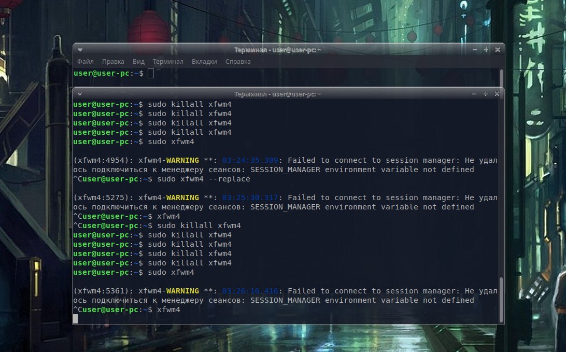Click the "(xfwm4:4954)" process ID text
Viewport: 566px width, 352px height.
[x=101, y=160]
